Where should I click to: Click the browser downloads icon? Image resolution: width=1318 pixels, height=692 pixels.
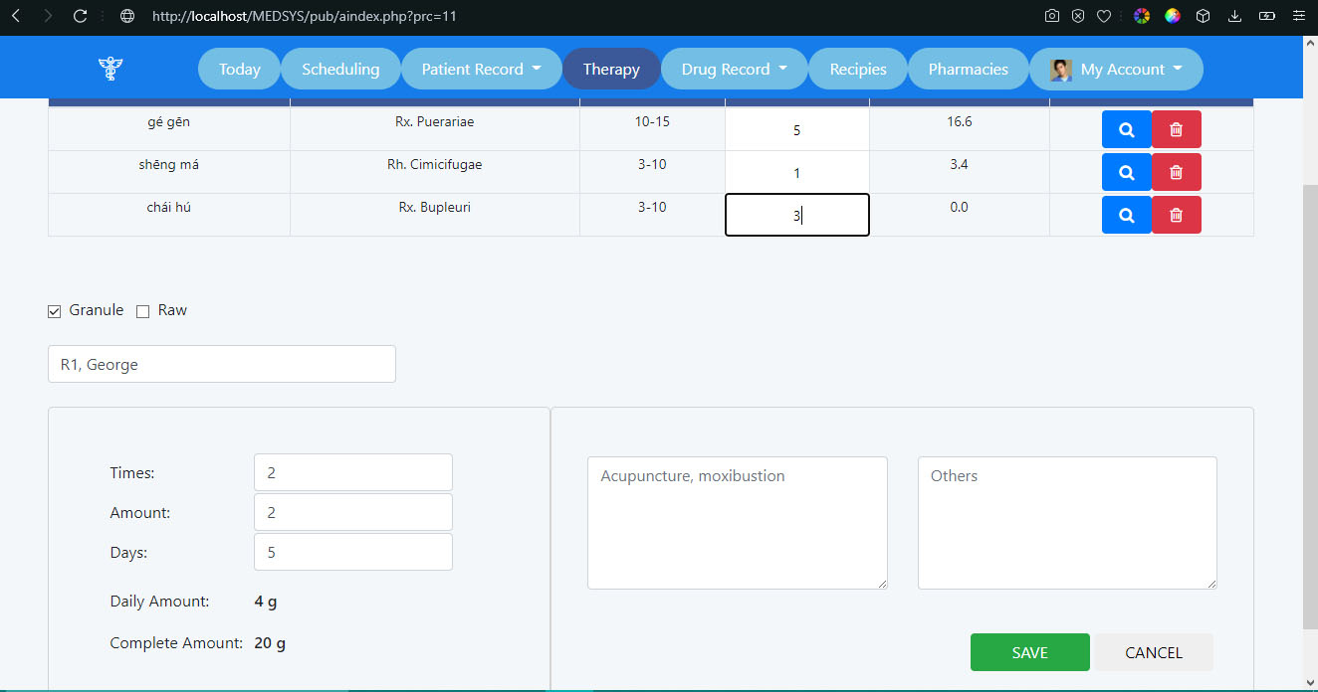1234,16
